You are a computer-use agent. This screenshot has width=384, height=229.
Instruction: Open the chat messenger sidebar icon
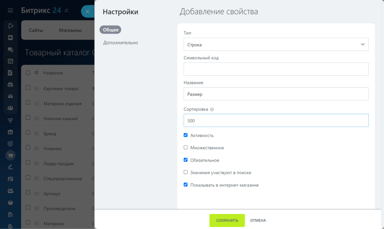pos(10,50)
